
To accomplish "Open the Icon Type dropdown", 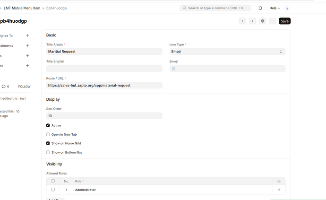I will [x=227, y=52].
